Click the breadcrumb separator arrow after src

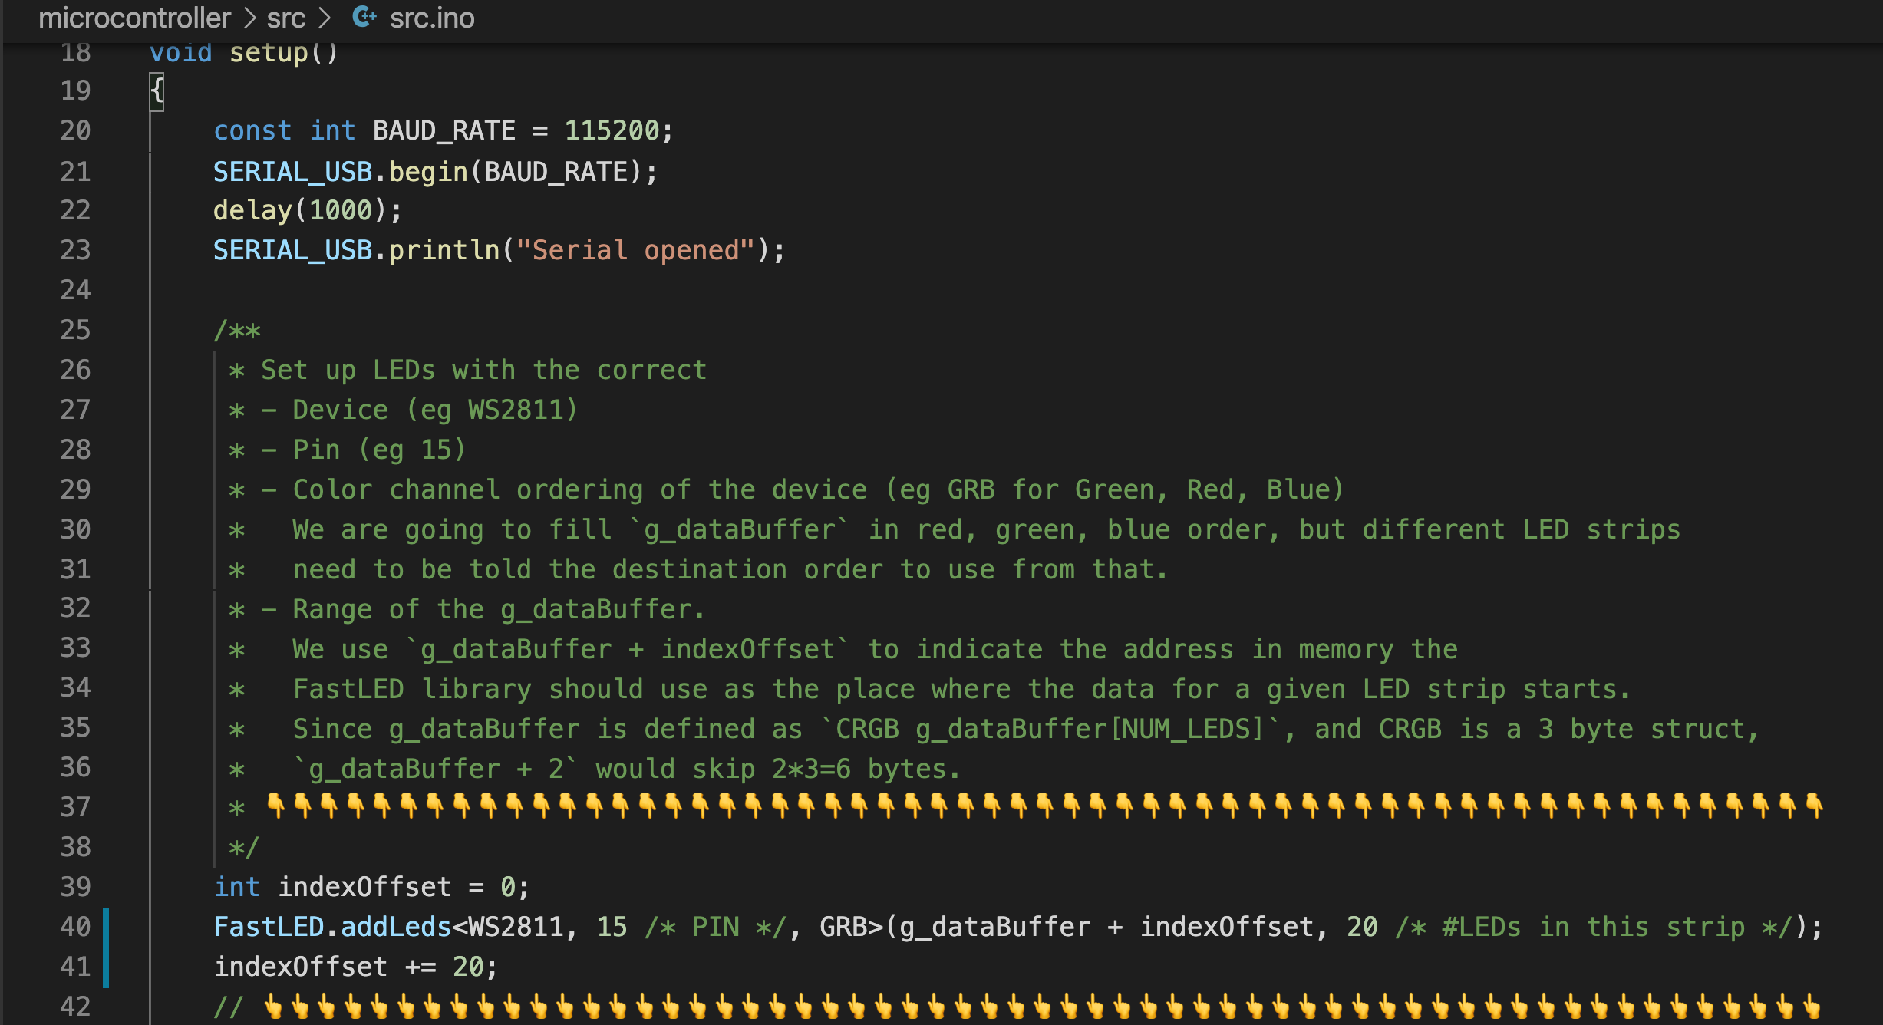tap(325, 16)
